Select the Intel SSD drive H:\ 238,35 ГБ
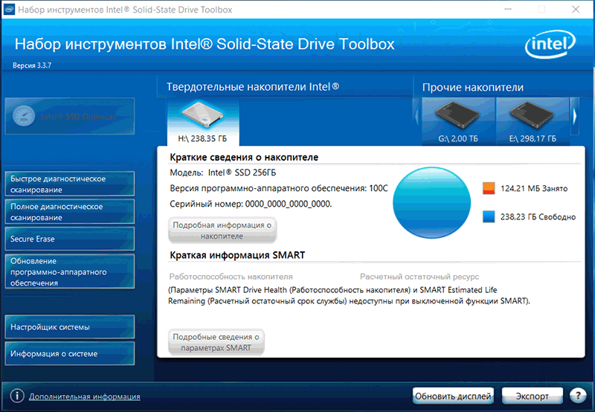 (x=203, y=122)
